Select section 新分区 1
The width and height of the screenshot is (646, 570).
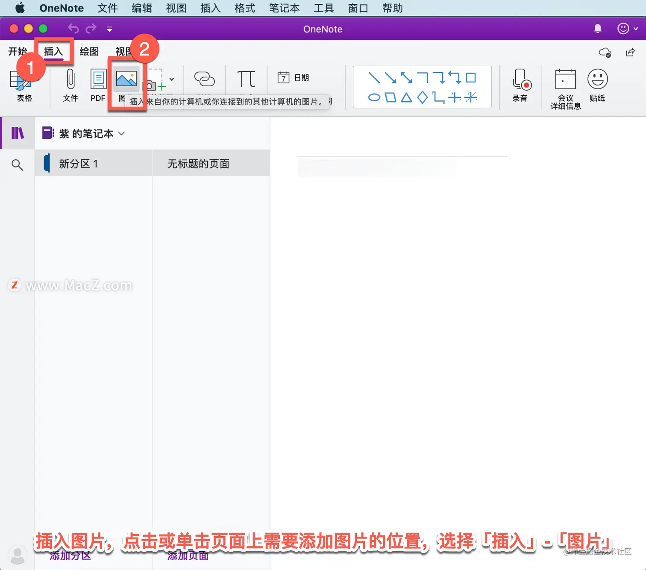click(94, 163)
